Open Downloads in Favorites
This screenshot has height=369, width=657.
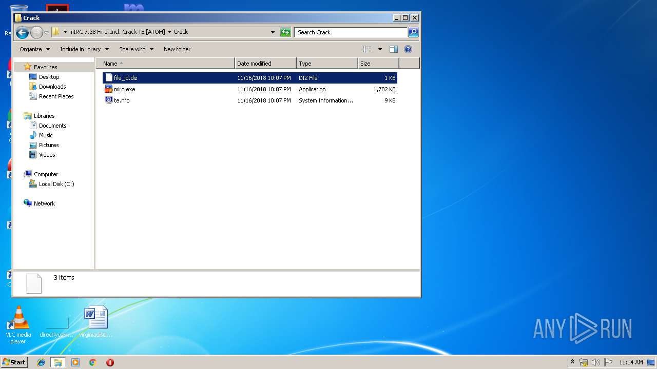pyautogui.click(x=52, y=87)
